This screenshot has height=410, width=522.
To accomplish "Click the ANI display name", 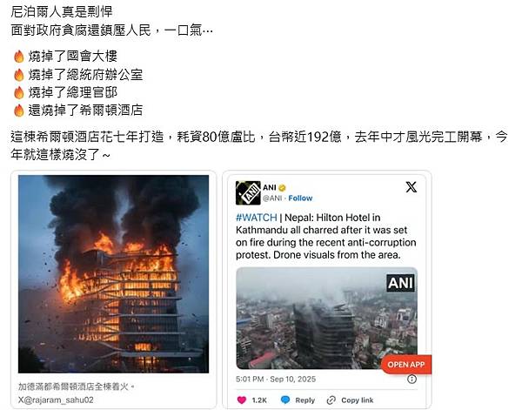I will 270,187.
